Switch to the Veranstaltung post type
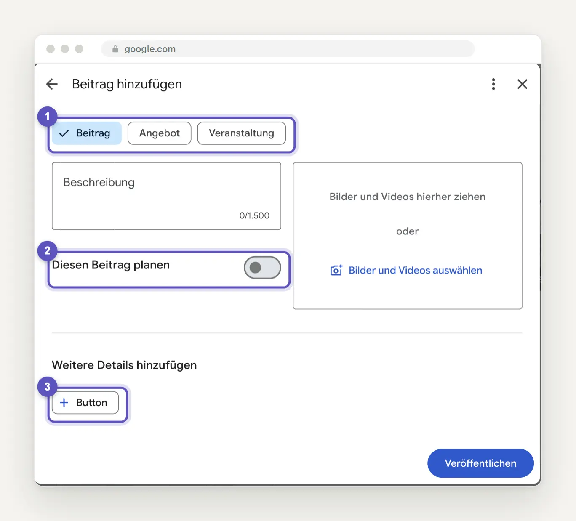Viewport: 576px width, 521px height. point(241,133)
